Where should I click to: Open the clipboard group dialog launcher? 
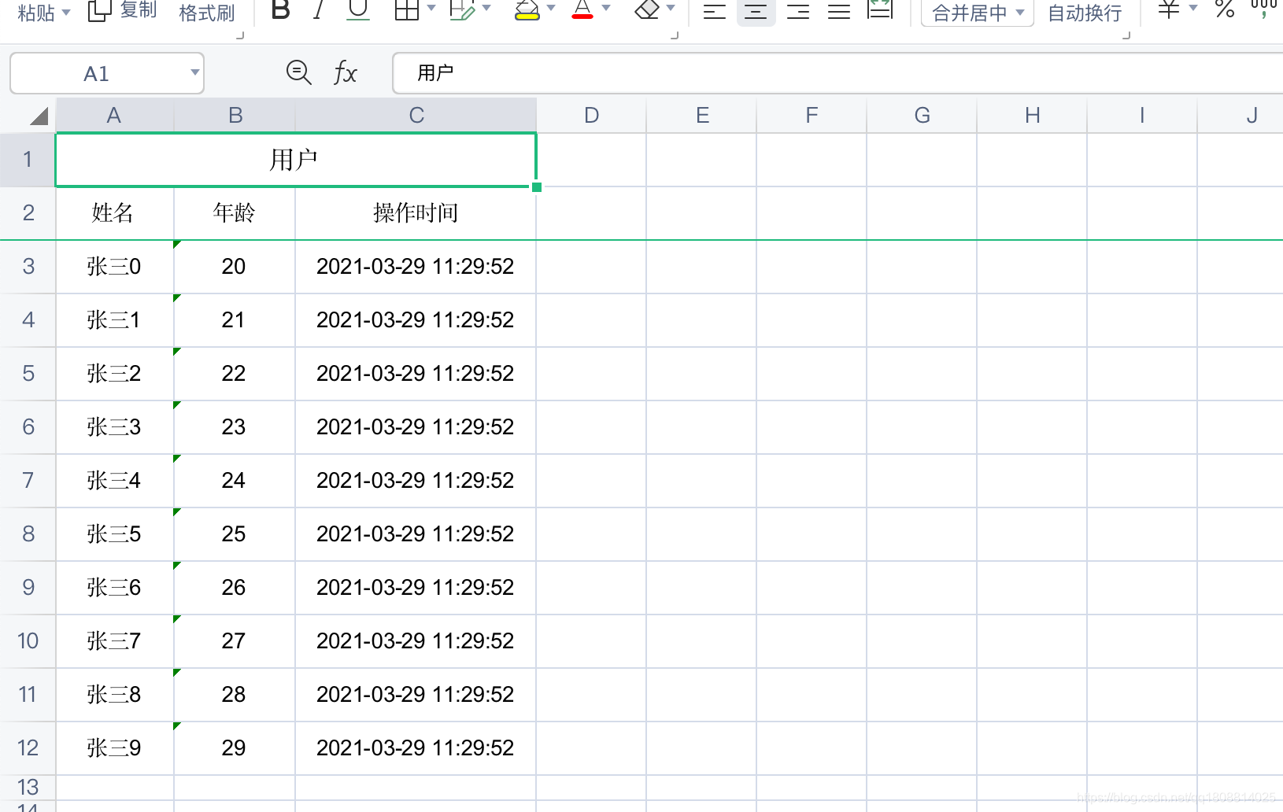[x=240, y=35]
